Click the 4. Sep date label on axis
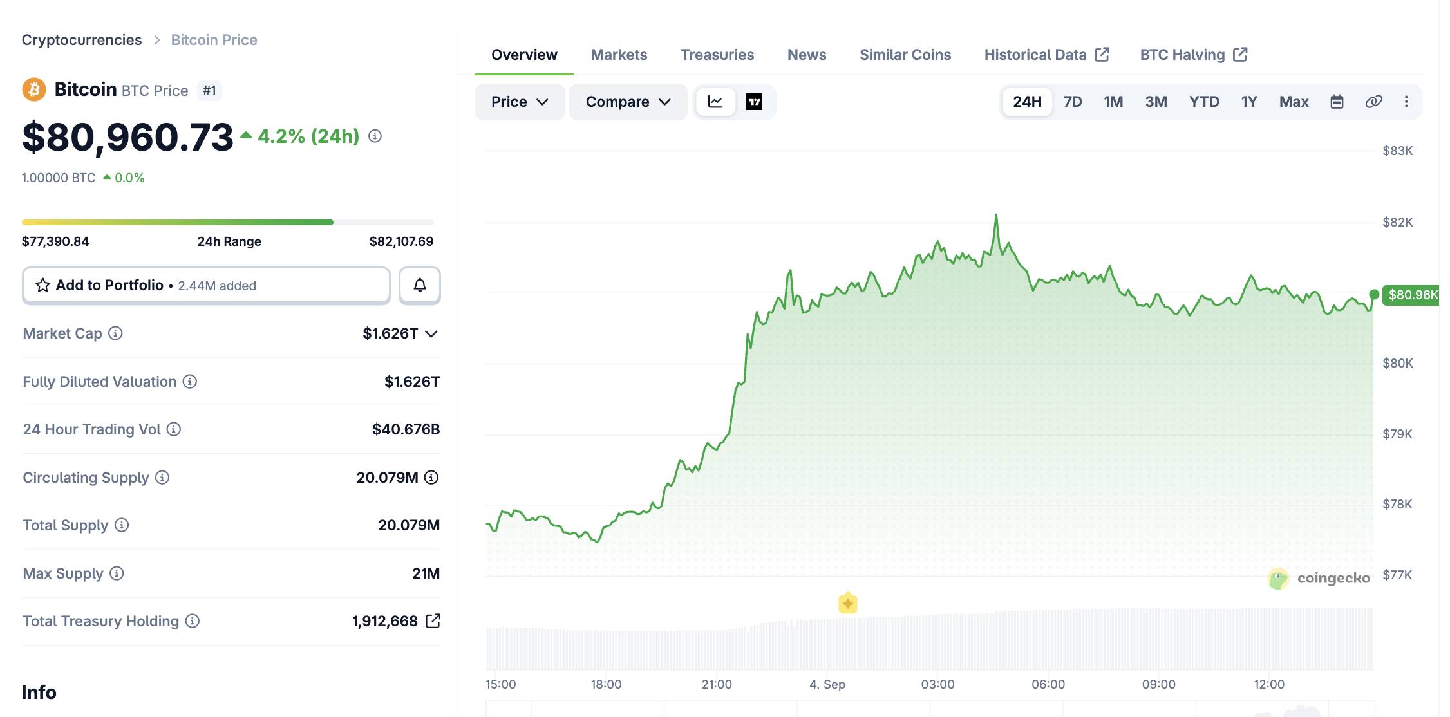The width and height of the screenshot is (1450, 717). 827,684
